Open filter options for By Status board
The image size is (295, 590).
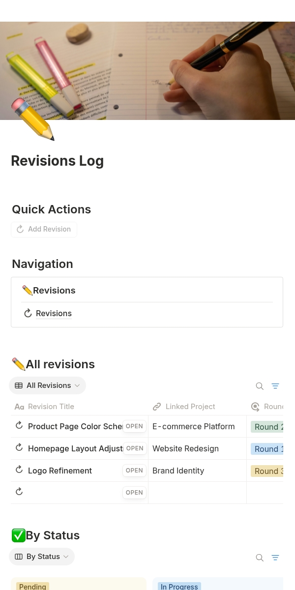click(275, 558)
